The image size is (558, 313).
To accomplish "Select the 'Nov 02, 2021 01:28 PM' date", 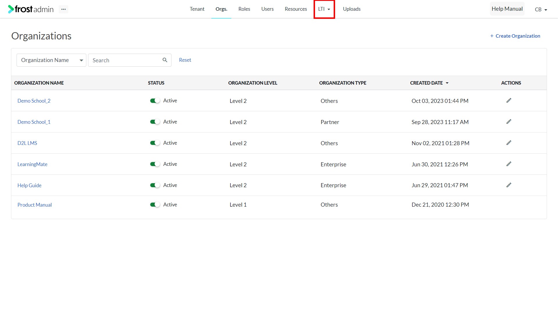I will pos(440,143).
